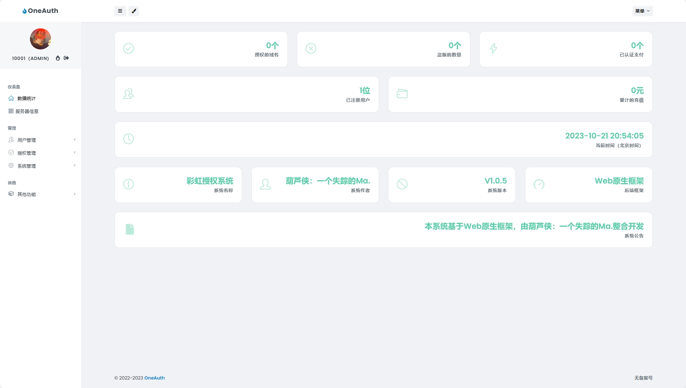
Task: Click the 系统公告 label
Action: click(x=634, y=236)
